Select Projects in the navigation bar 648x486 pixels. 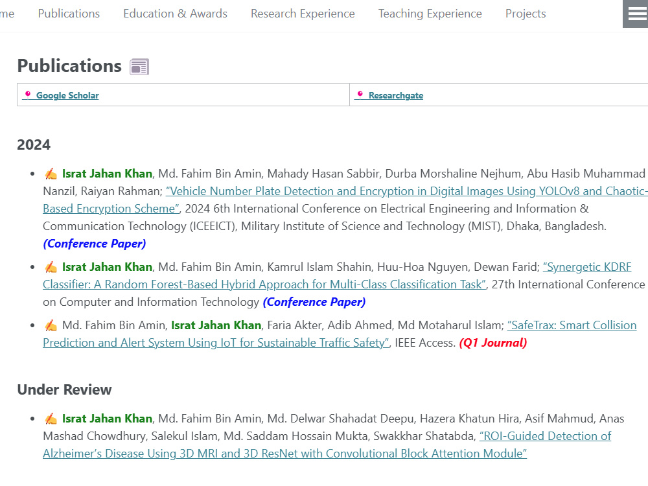tap(526, 14)
